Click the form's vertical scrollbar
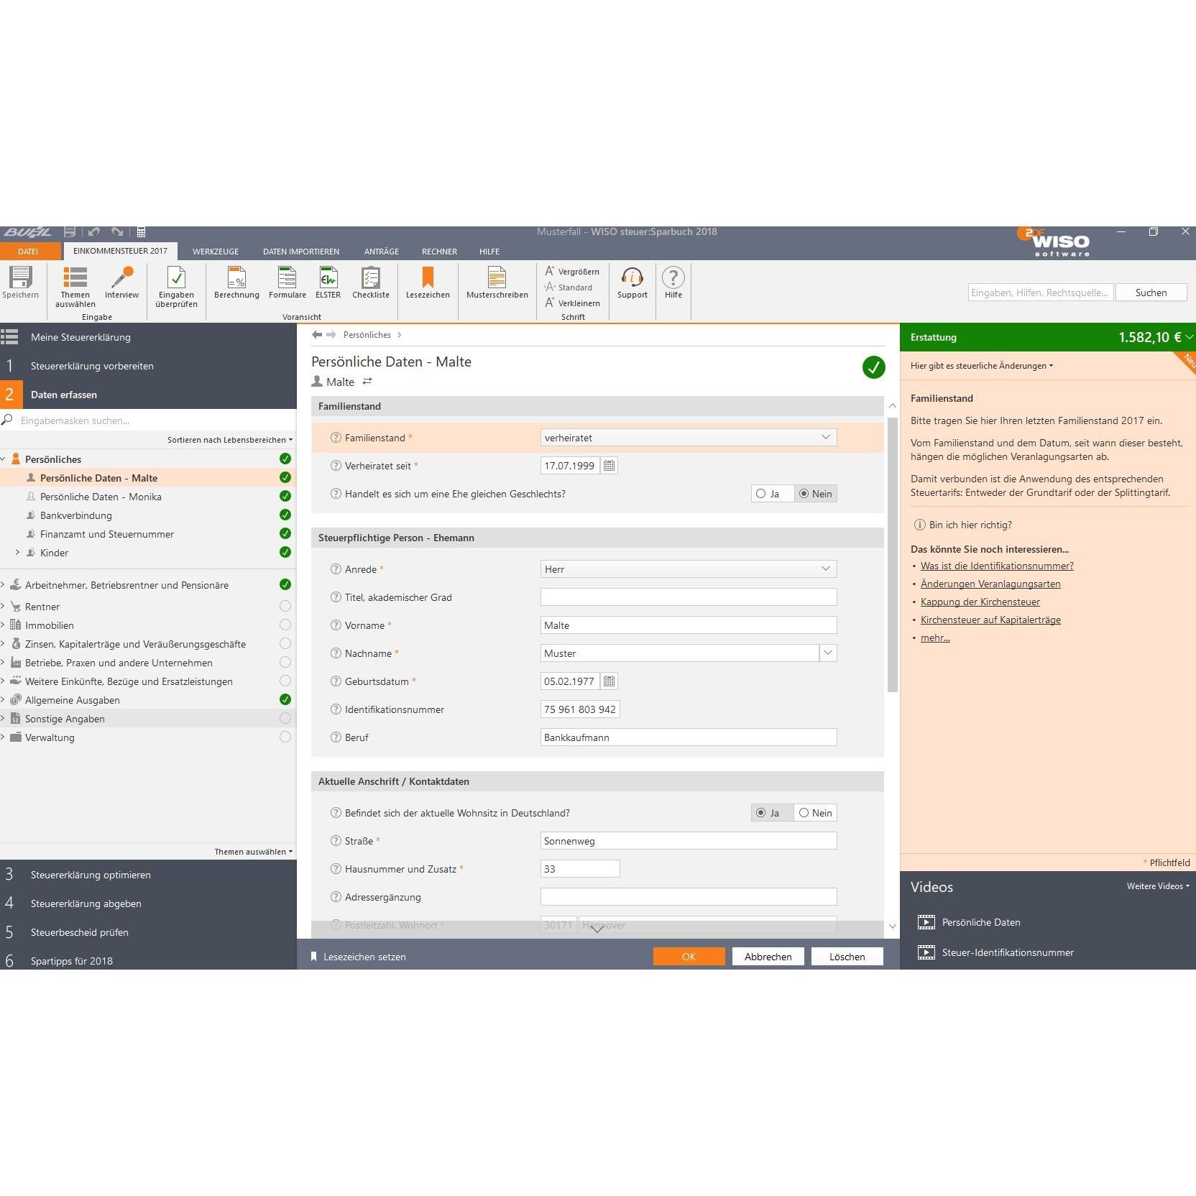 point(893,555)
